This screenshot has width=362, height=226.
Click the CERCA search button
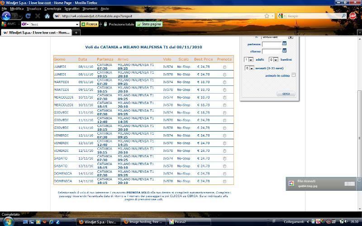coord(286,94)
